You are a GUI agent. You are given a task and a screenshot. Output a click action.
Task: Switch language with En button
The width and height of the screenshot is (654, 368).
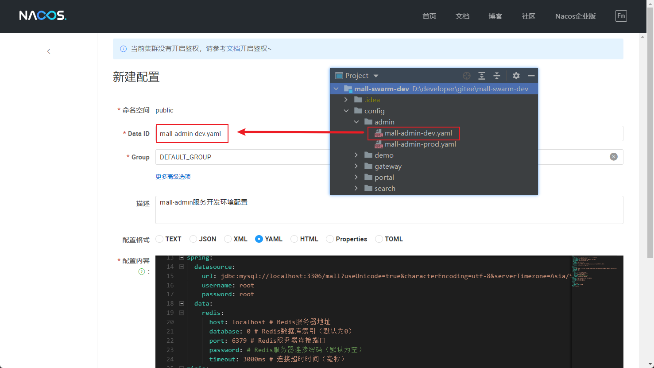click(x=621, y=16)
